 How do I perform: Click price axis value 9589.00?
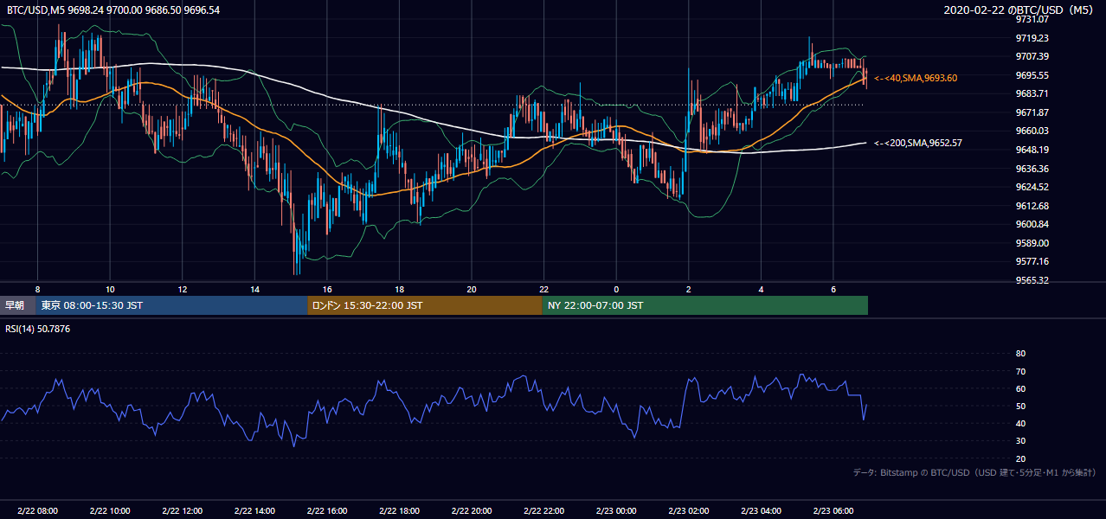coord(1032,243)
